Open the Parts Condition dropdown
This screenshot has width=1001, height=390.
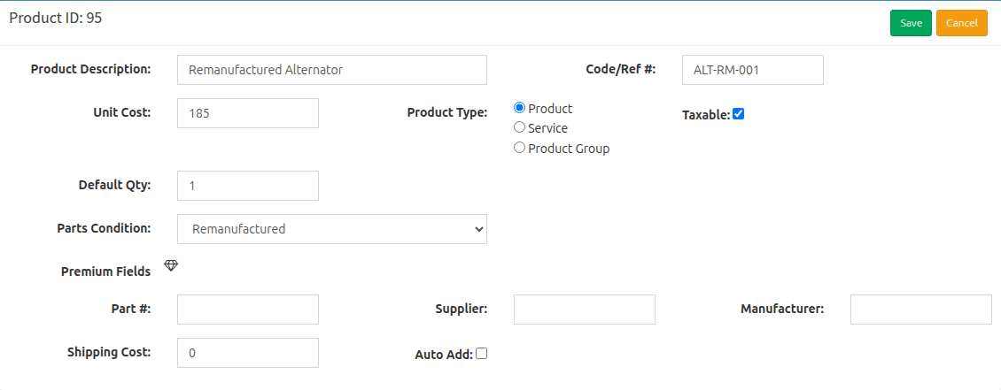coord(332,229)
